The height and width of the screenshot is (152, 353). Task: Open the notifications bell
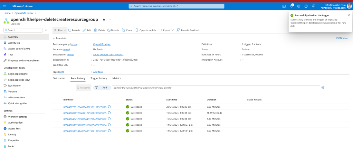[292, 6]
